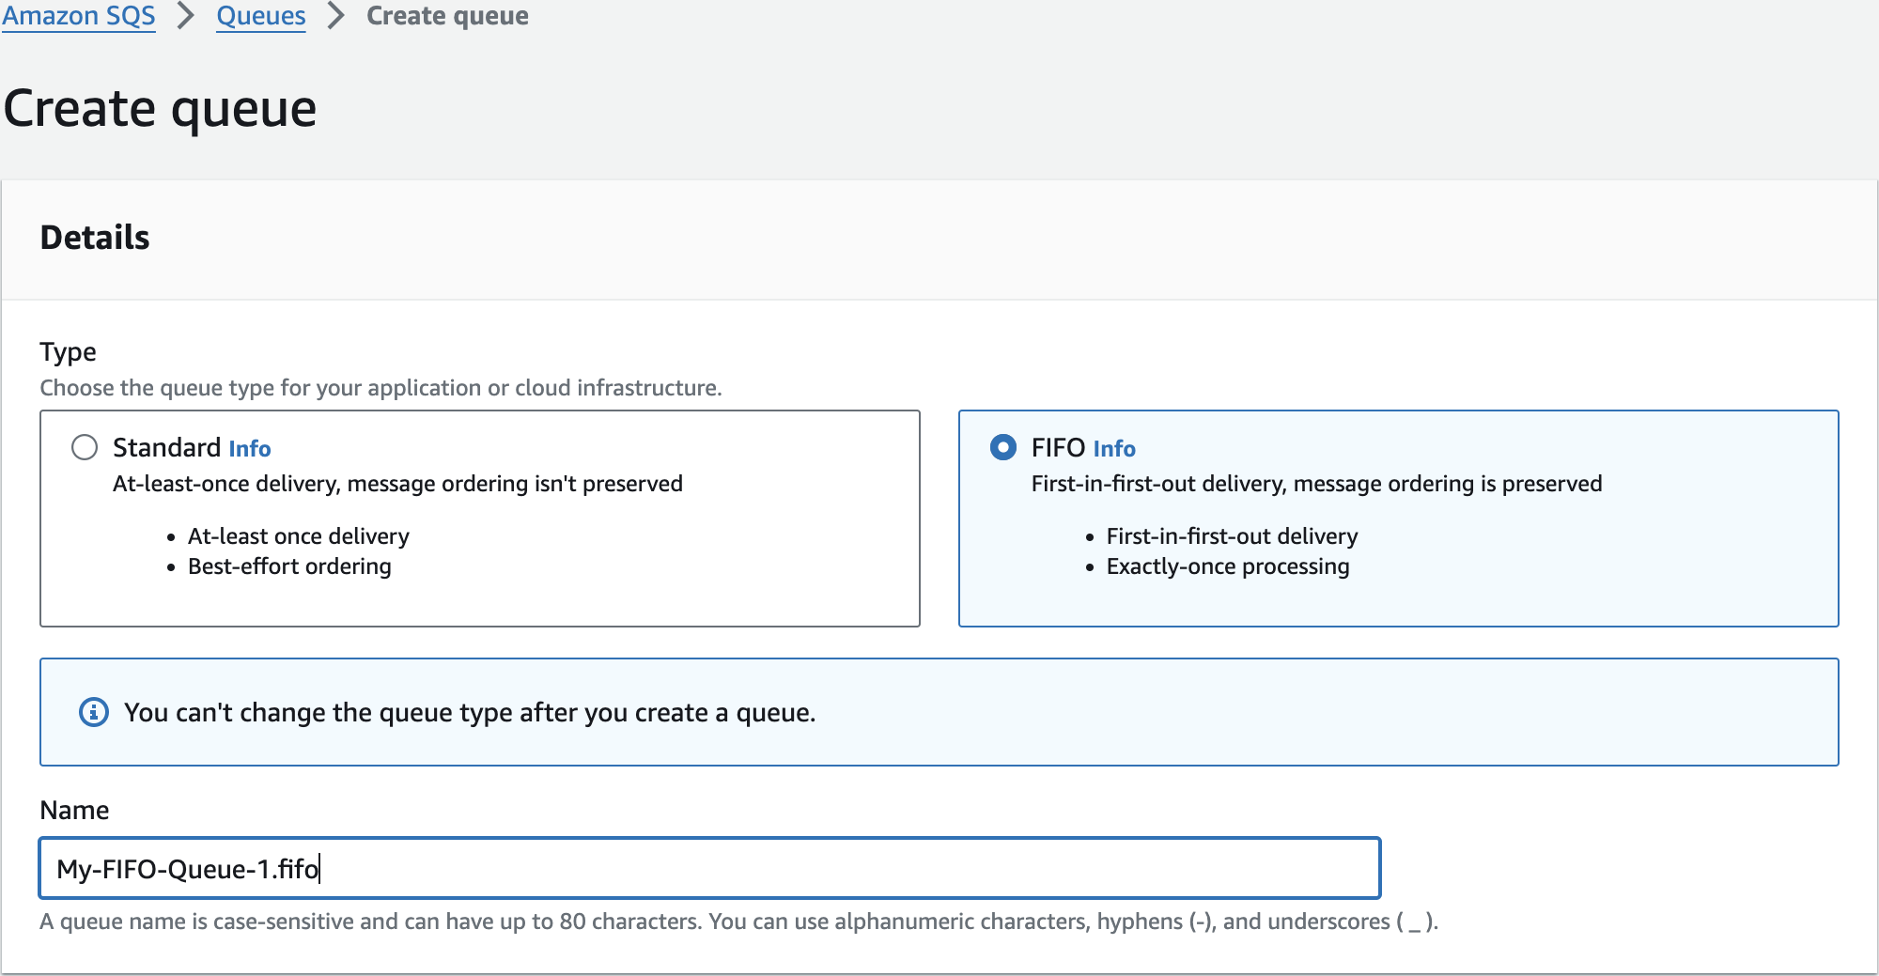Focus the queue Name input field
The height and width of the screenshot is (976, 1879).
tap(709, 868)
